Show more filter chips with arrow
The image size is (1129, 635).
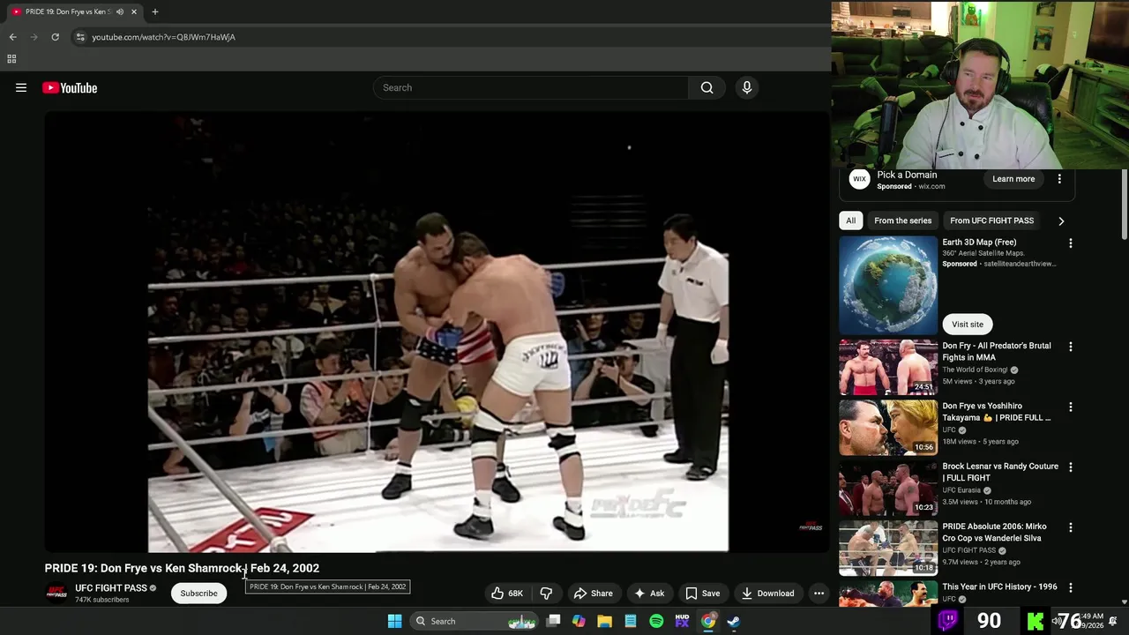point(1060,220)
